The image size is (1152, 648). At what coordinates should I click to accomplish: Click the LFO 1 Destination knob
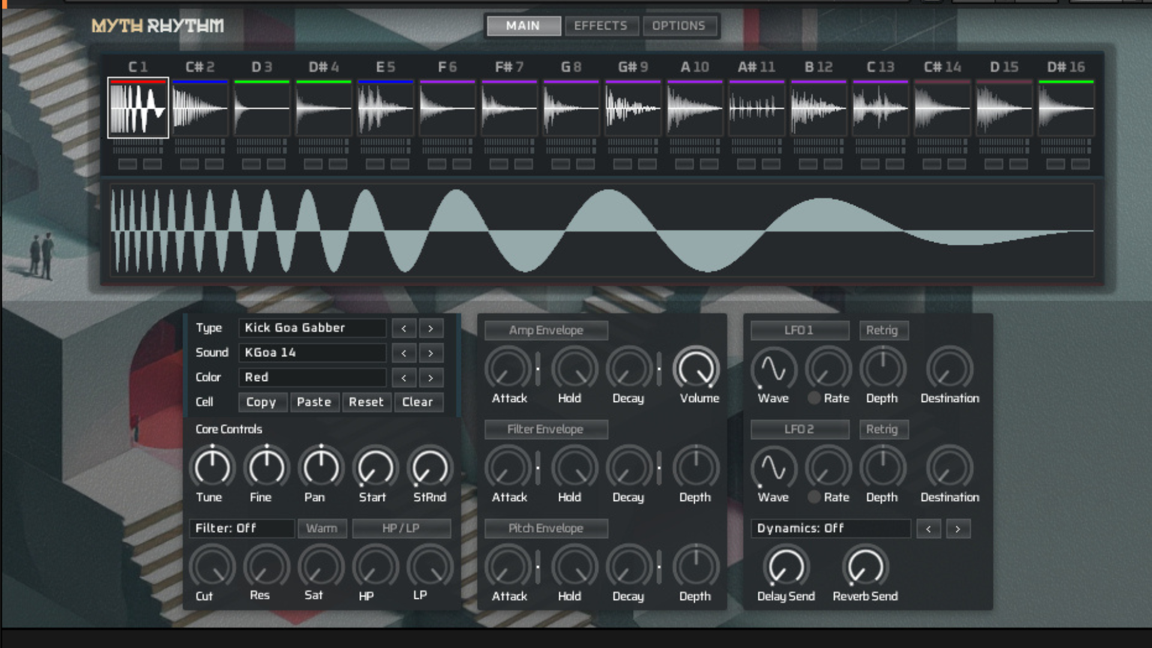[x=950, y=368]
